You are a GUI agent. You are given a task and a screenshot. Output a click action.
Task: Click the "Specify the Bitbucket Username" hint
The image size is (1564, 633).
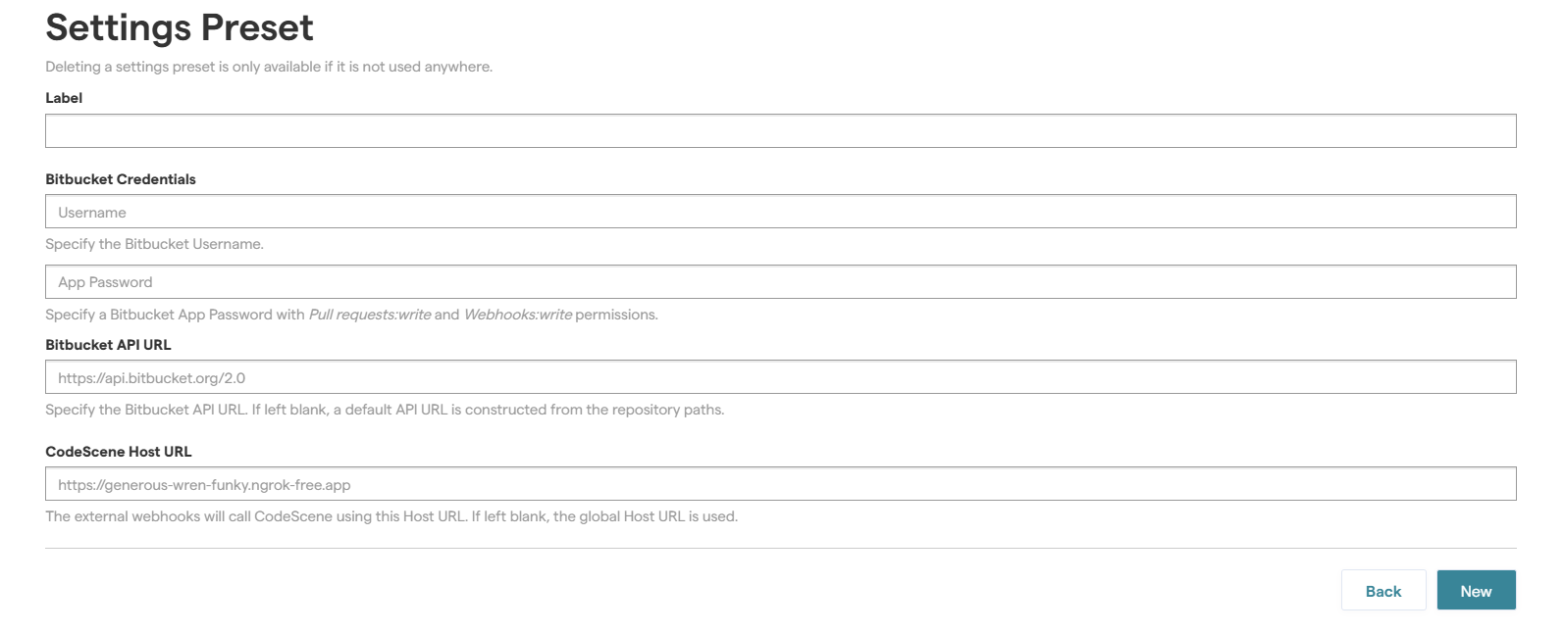tap(154, 244)
